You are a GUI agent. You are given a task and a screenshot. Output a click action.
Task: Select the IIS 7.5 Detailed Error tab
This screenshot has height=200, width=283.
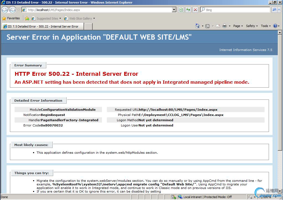click(x=43, y=26)
